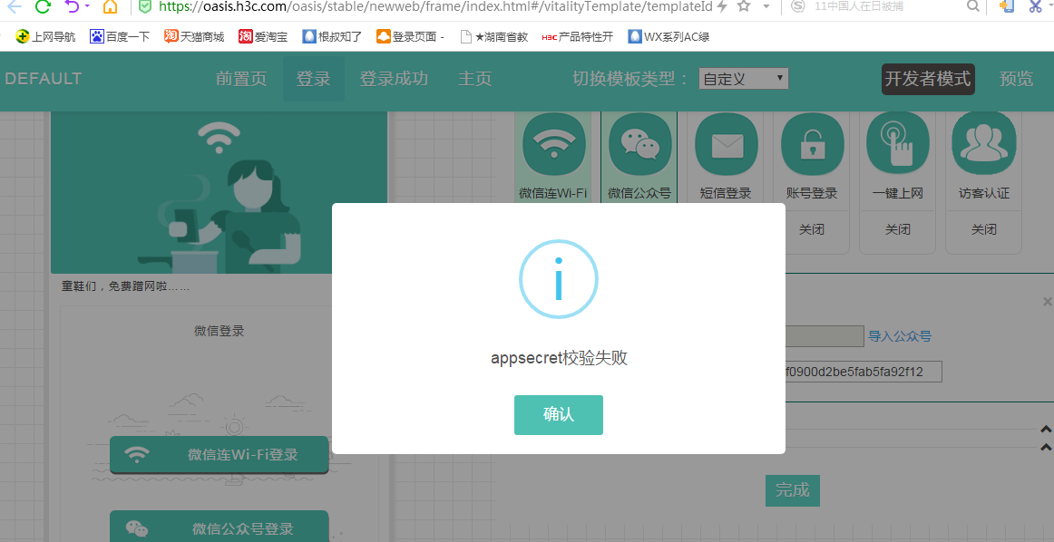Image resolution: width=1054 pixels, height=542 pixels.
Task: Click the star bookmark icon in address bar
Action: click(x=744, y=6)
